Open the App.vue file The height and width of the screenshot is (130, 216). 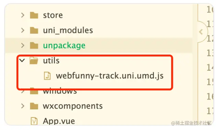59,121
